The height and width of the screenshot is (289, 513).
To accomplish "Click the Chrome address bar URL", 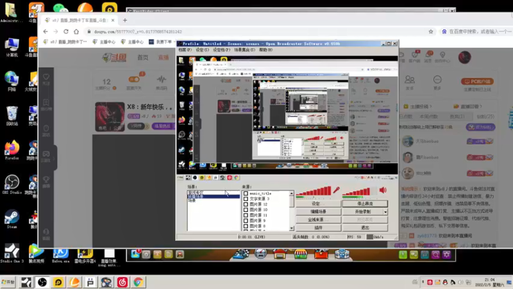I will point(138,31).
